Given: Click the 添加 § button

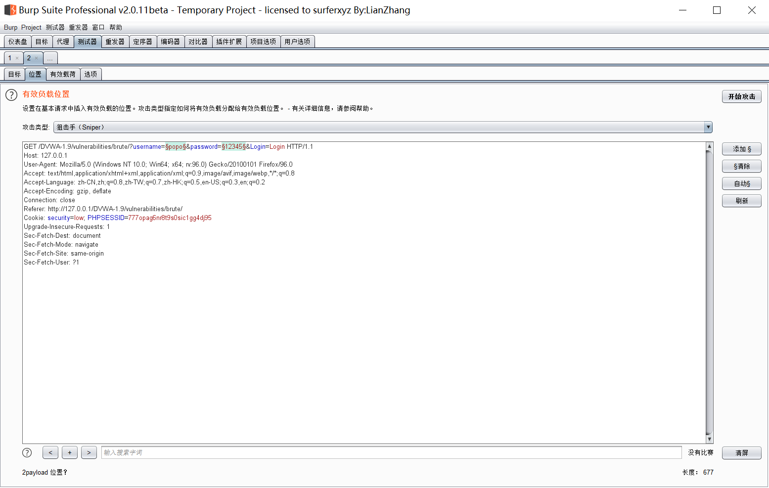Looking at the screenshot, I should [x=742, y=149].
